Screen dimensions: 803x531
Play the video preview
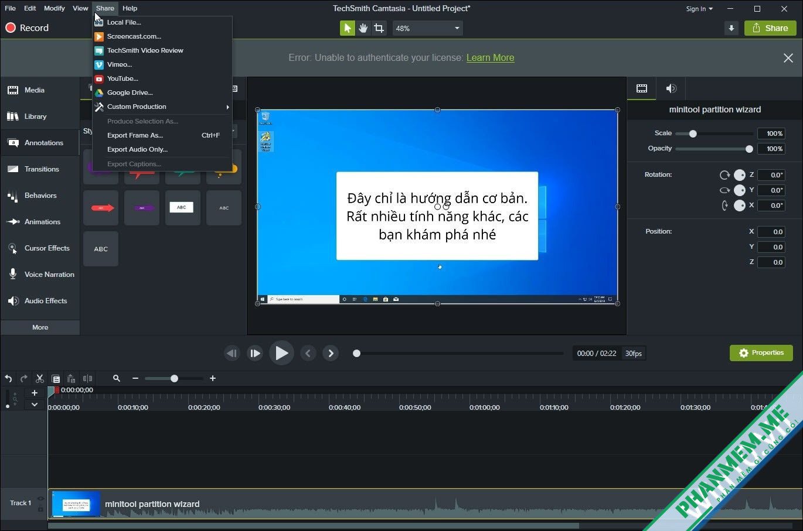pyautogui.click(x=282, y=353)
